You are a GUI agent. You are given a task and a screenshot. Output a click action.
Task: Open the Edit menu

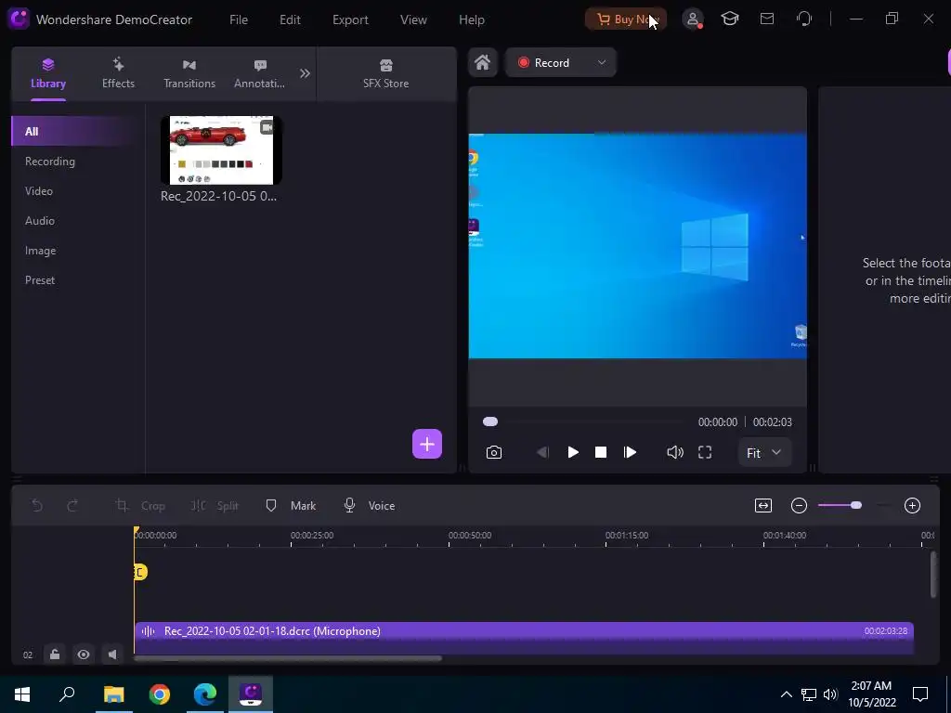290,19
